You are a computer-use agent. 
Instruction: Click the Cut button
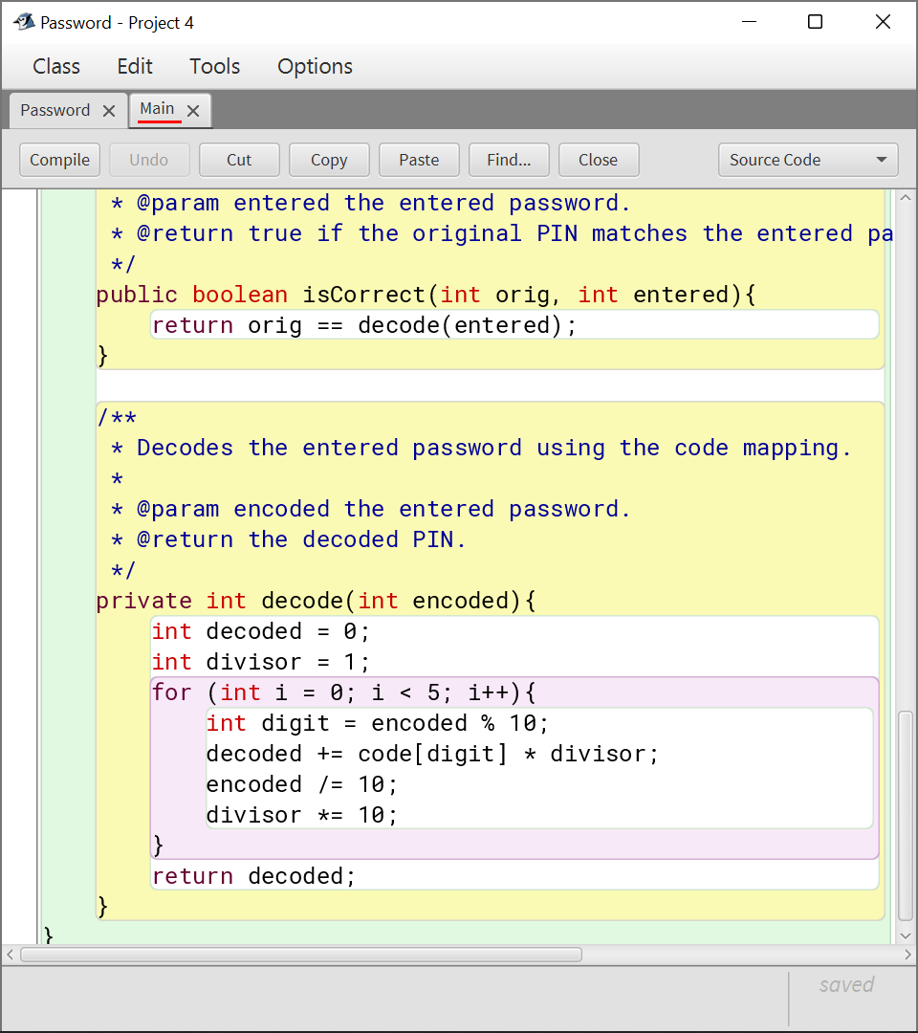[x=239, y=160]
